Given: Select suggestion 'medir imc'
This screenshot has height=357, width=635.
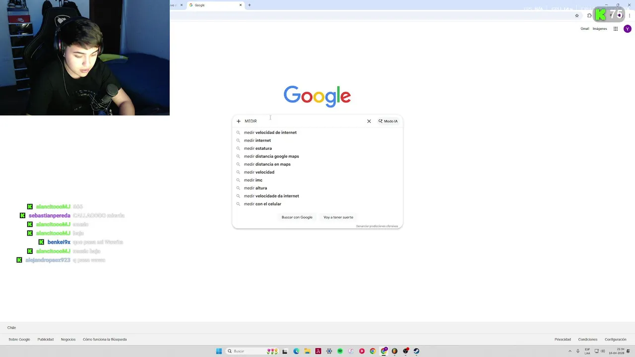Looking at the screenshot, I should click(317, 180).
